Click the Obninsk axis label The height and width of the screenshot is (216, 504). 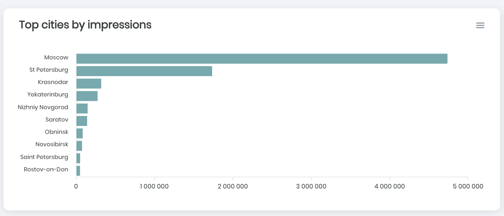pyautogui.click(x=57, y=132)
